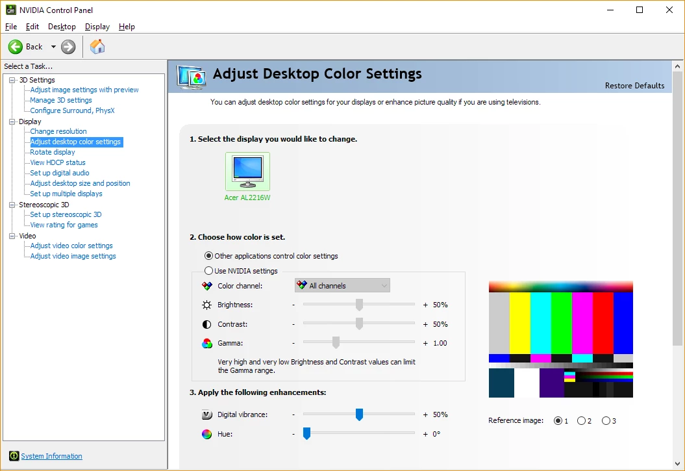Open View rating for games task

click(x=64, y=225)
